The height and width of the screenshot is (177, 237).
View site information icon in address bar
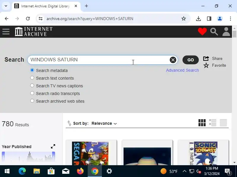click(x=41, y=19)
